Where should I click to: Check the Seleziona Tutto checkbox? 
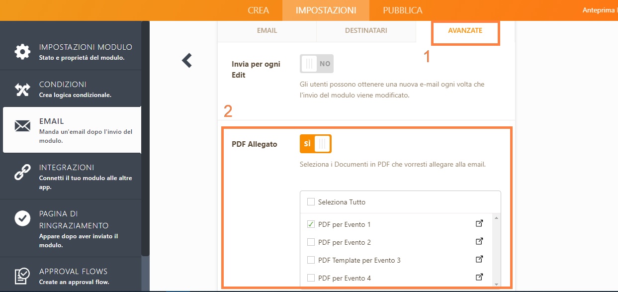[311, 202]
